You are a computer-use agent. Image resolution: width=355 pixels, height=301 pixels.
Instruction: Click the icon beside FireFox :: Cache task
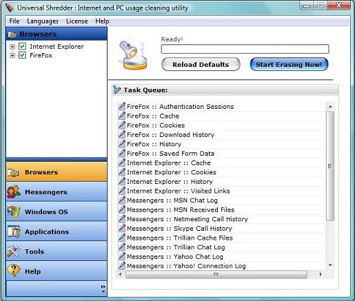click(121, 116)
